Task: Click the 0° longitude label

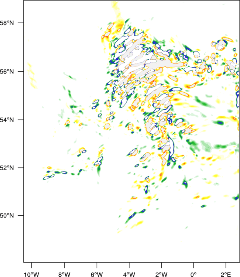Action: [193, 274]
